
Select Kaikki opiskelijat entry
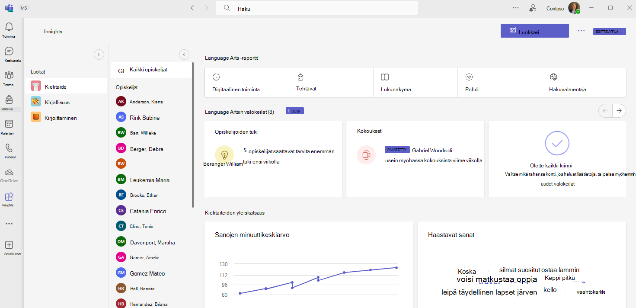click(x=151, y=70)
